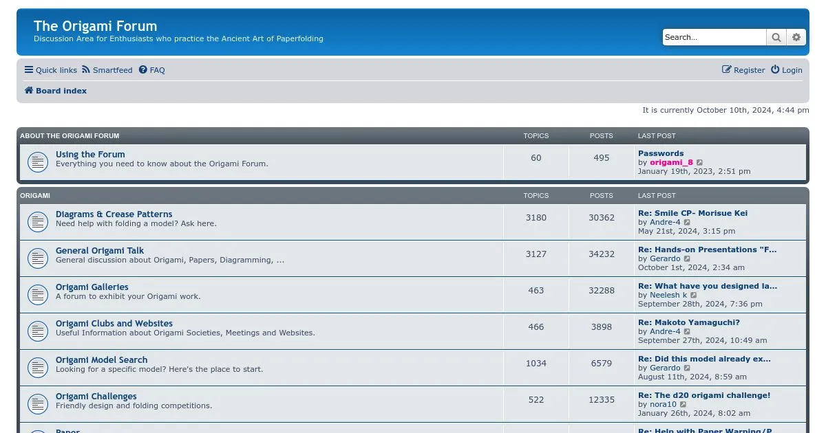Click Origami Galleries folder icon
This screenshot has width=826, height=433.
[x=37, y=295]
